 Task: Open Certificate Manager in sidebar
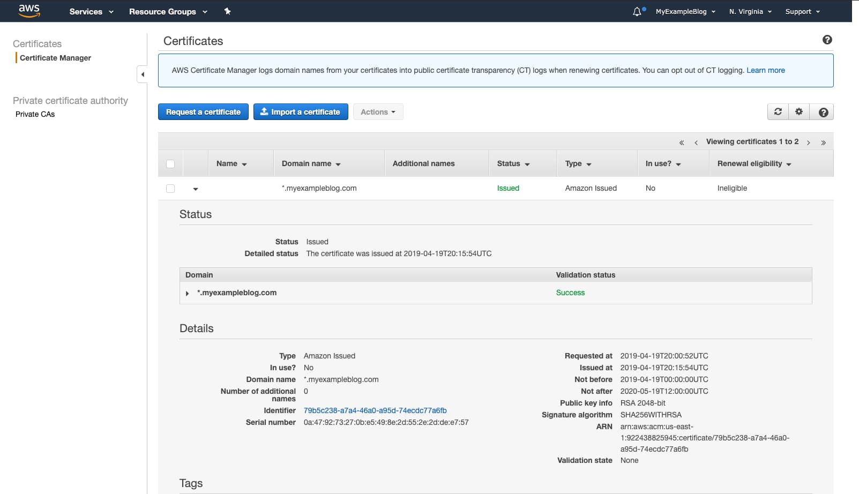[x=55, y=58]
